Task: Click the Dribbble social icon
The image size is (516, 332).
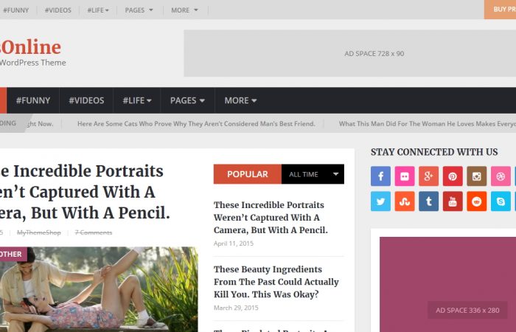Action: pyautogui.click(x=501, y=176)
